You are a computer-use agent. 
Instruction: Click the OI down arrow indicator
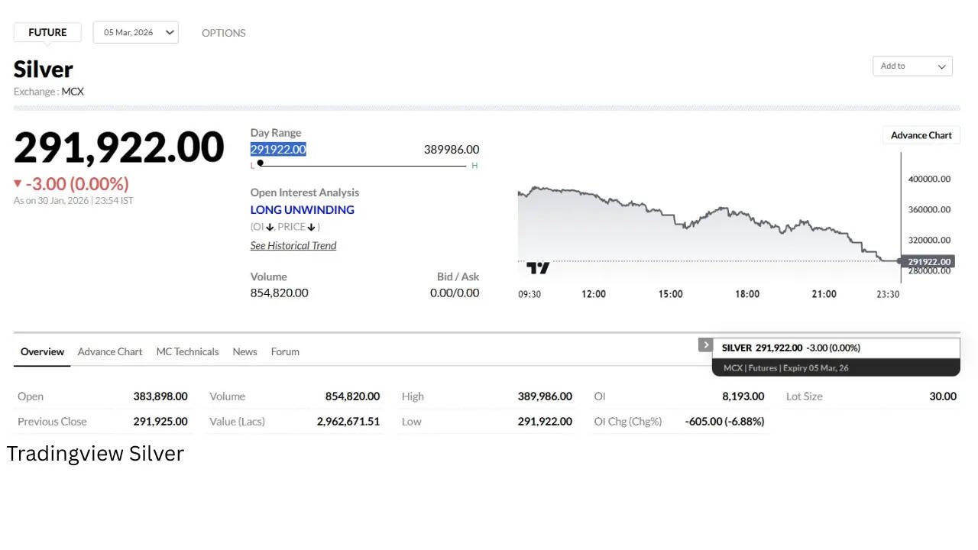[270, 227]
